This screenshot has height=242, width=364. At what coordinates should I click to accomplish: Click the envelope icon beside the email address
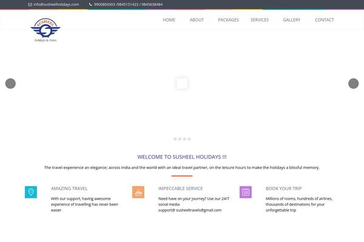coord(30,4)
